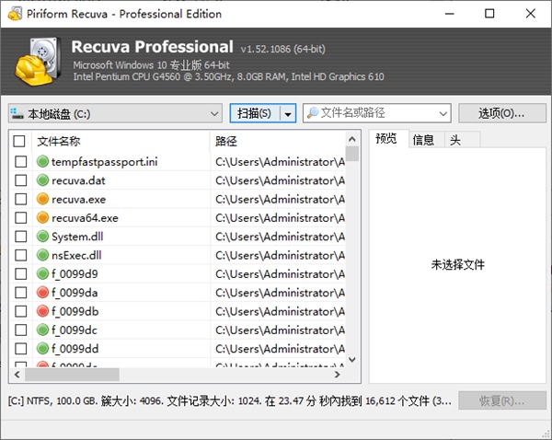This screenshot has width=552, height=440.
Task: Click the orange status dot for recuva.exe
Action: tap(42, 199)
